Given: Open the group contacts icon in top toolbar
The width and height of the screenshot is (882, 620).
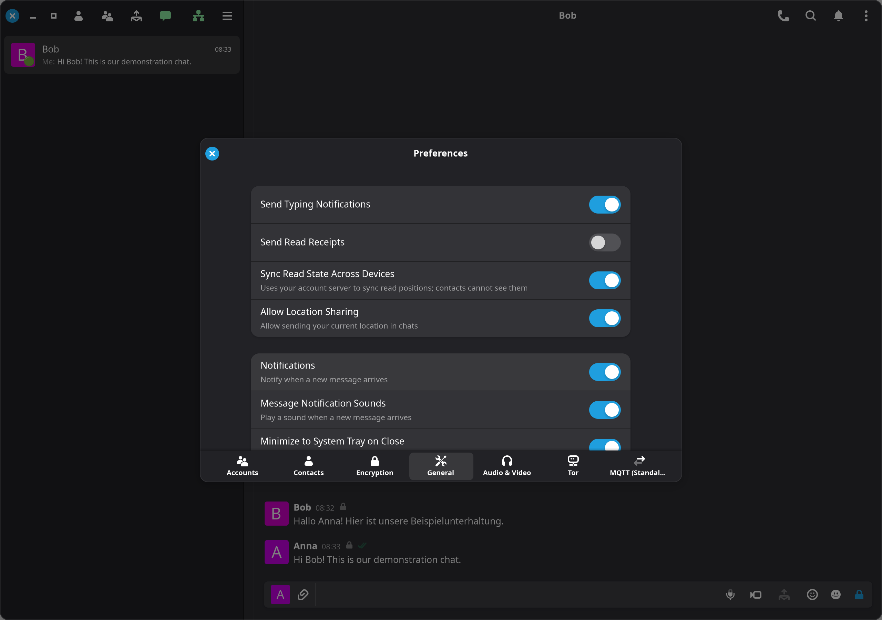Looking at the screenshot, I should (107, 16).
